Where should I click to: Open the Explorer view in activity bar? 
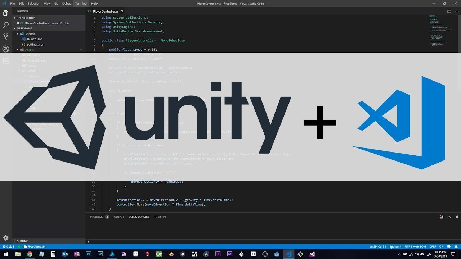click(6, 13)
